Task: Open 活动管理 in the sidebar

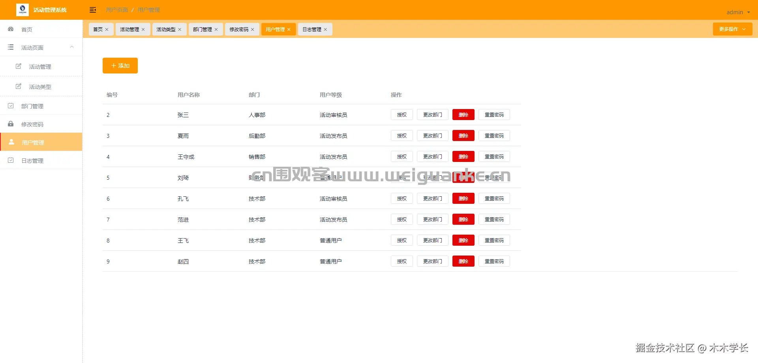Action: (x=41, y=66)
